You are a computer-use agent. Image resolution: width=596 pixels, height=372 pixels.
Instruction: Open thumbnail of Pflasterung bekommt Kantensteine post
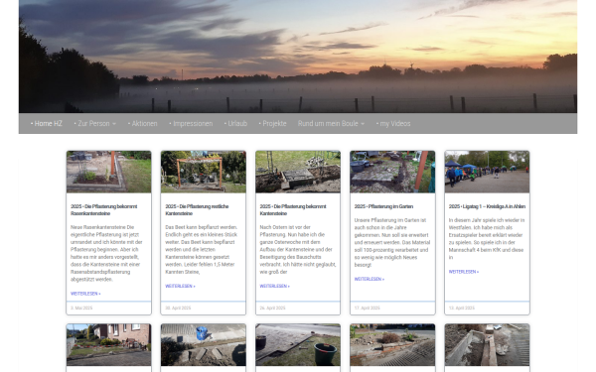point(298,172)
